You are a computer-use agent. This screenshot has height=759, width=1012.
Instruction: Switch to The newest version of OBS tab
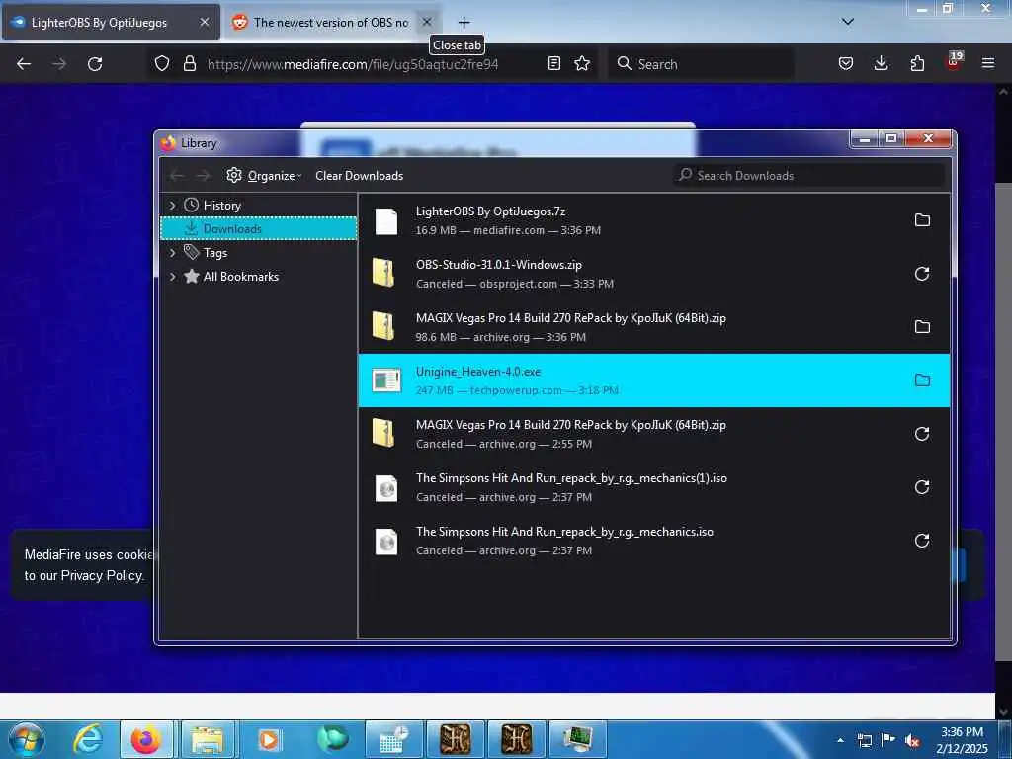pos(330,23)
